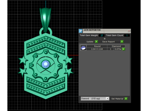This screenshot has height=111, width=148.
Task: Click the Set Material button label
Action: [117, 99]
